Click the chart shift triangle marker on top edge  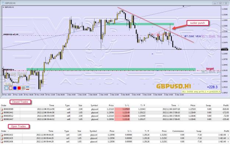[x=183, y=6]
